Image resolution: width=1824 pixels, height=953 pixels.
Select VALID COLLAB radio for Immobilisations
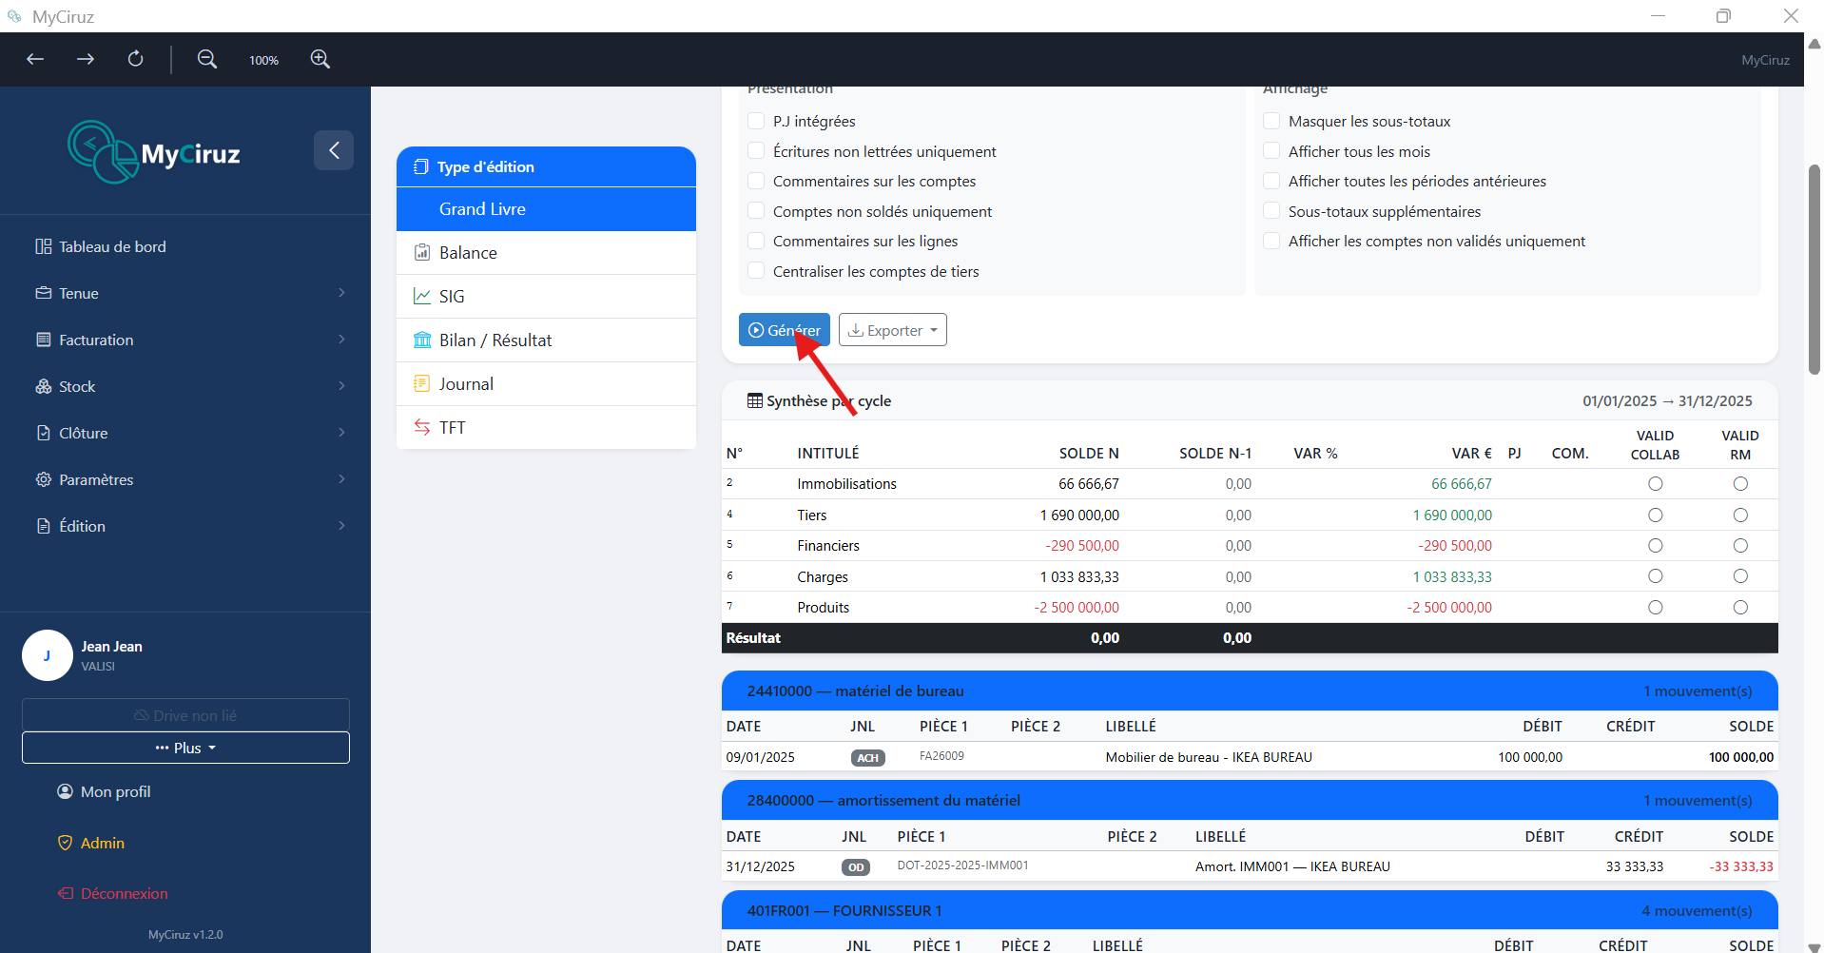tap(1656, 484)
